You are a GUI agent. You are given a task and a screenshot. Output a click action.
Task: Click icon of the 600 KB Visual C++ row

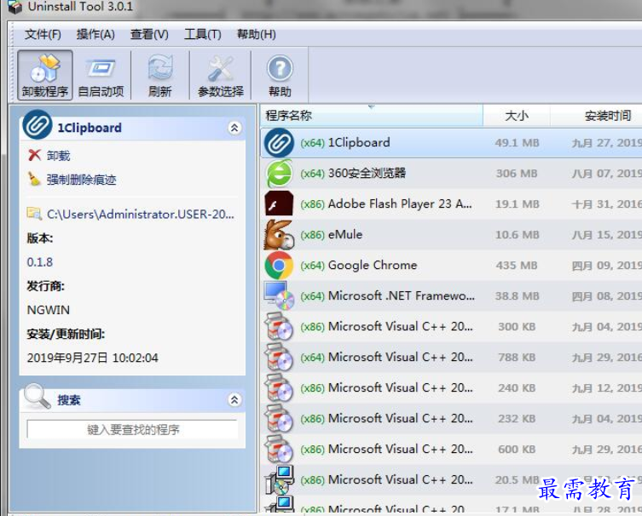click(x=279, y=450)
